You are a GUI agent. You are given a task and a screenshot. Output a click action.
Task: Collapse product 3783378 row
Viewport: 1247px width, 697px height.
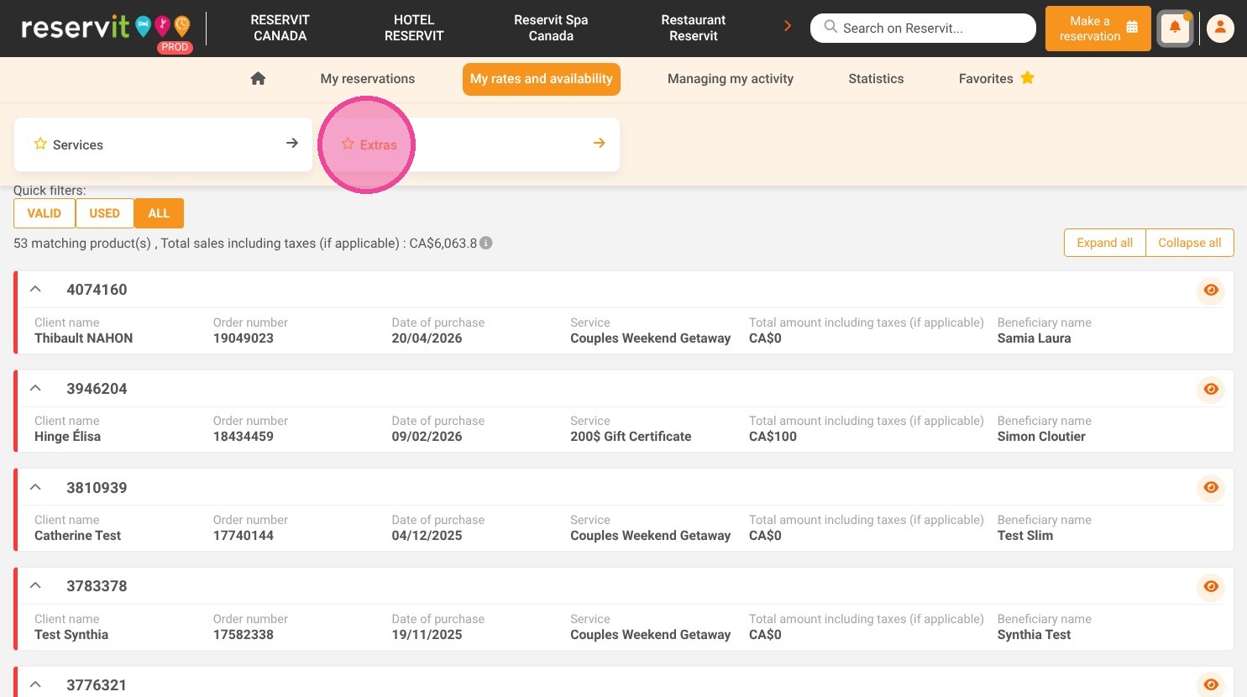point(35,585)
